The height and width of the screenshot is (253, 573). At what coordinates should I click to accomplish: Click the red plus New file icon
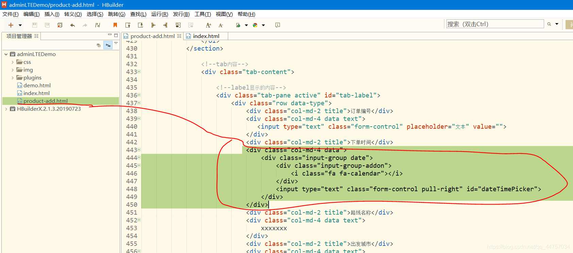[11, 25]
